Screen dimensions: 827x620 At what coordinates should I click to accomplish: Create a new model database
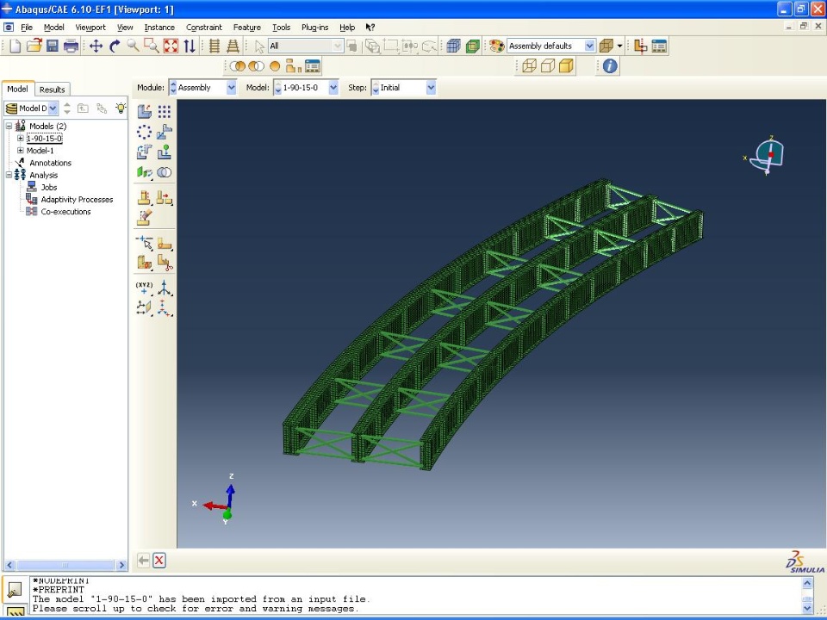[15, 46]
